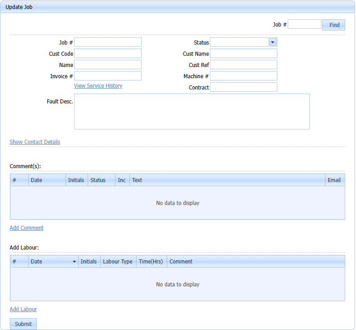Sort comments by the Status column header
356x330 pixels.
point(98,180)
